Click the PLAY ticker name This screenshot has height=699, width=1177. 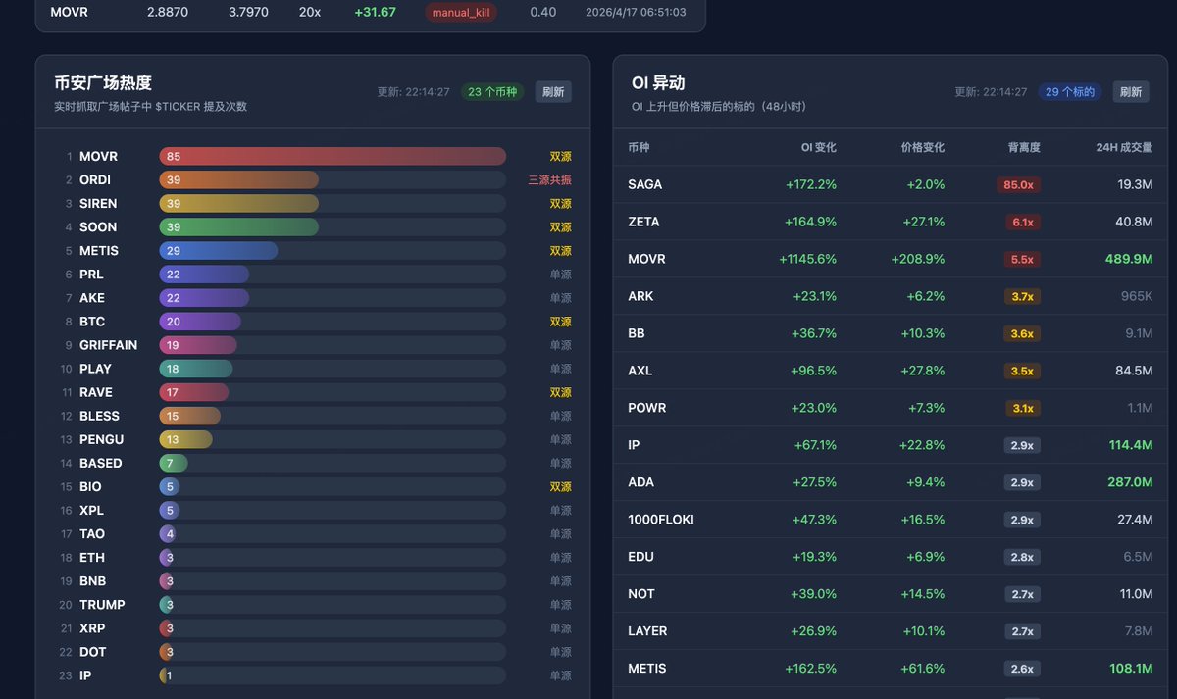[95, 369]
